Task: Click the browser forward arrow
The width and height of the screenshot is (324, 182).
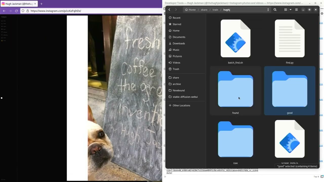Action: 10,11
